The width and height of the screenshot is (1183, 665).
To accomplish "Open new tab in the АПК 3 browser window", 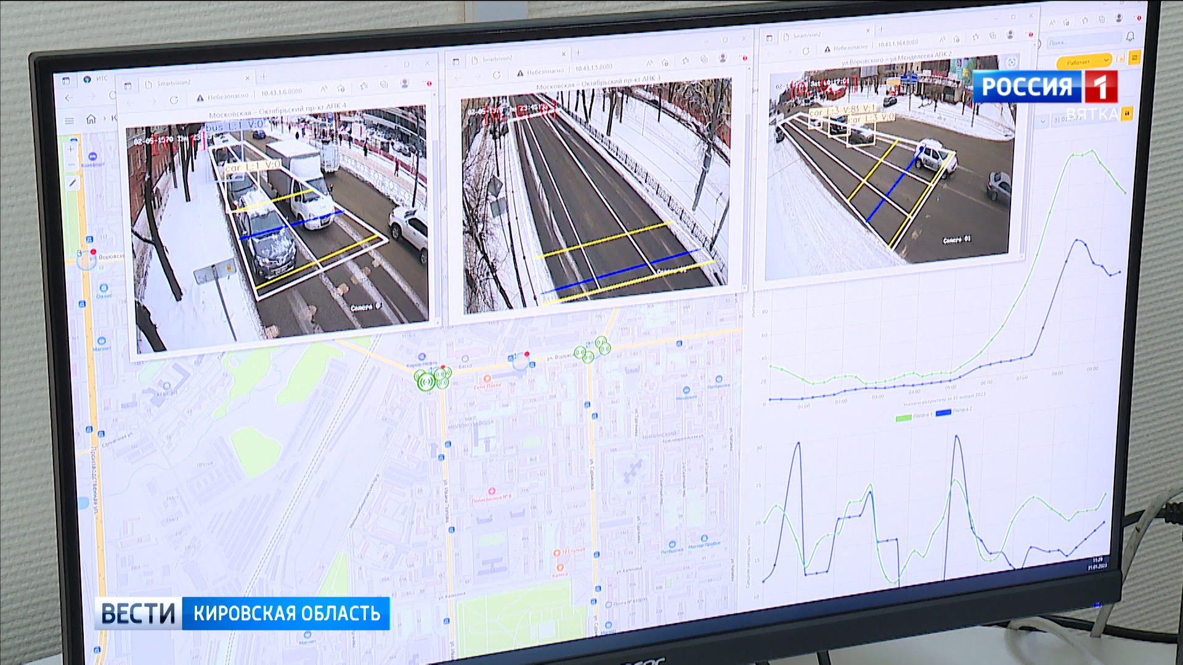I will click(578, 52).
